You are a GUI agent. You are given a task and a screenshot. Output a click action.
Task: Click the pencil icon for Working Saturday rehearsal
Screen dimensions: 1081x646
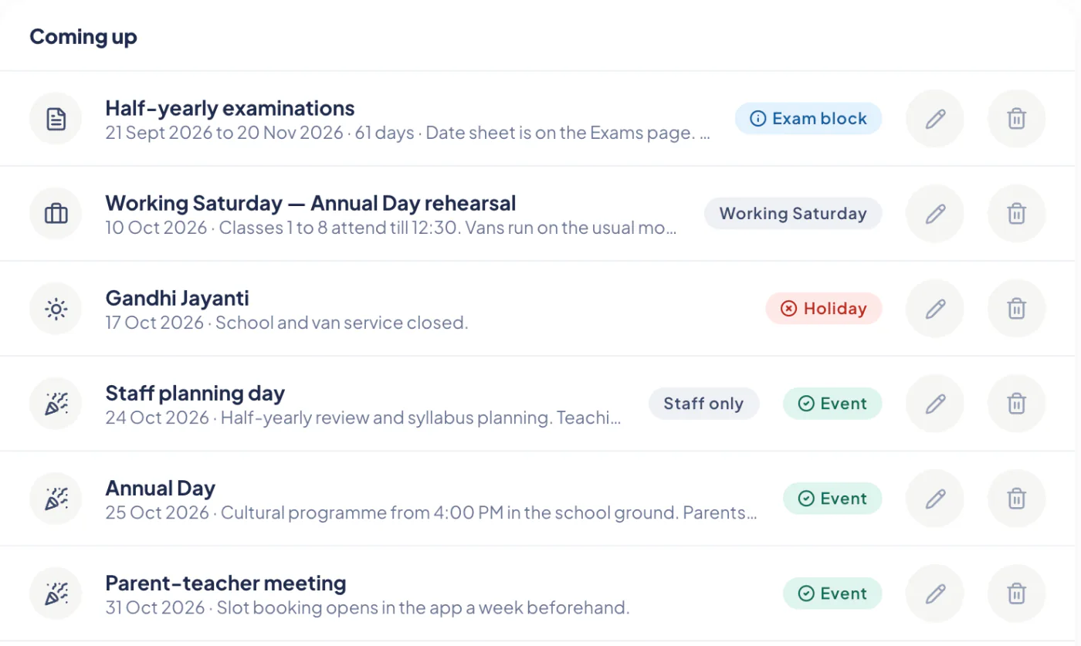click(x=935, y=214)
